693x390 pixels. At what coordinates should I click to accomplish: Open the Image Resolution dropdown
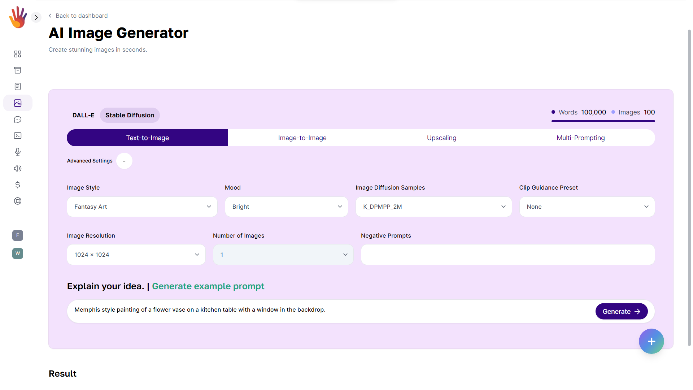pos(136,255)
